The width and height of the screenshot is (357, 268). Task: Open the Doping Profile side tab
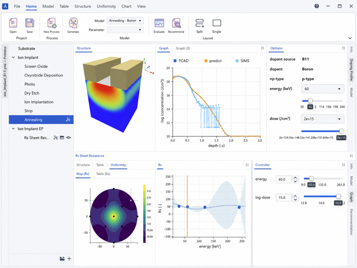click(351, 70)
